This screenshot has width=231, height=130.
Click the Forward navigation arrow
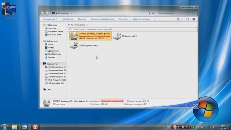tap(47, 13)
